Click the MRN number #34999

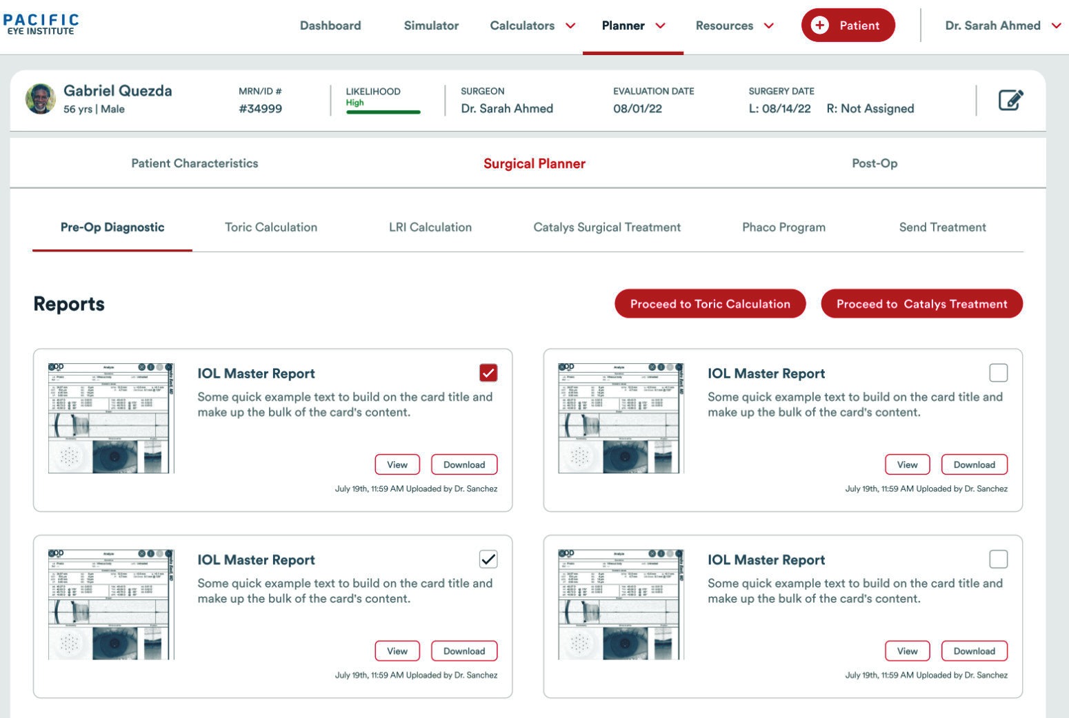(x=260, y=108)
